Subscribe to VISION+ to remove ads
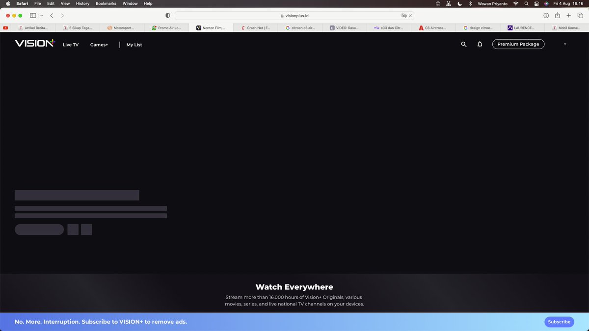 tap(559, 322)
